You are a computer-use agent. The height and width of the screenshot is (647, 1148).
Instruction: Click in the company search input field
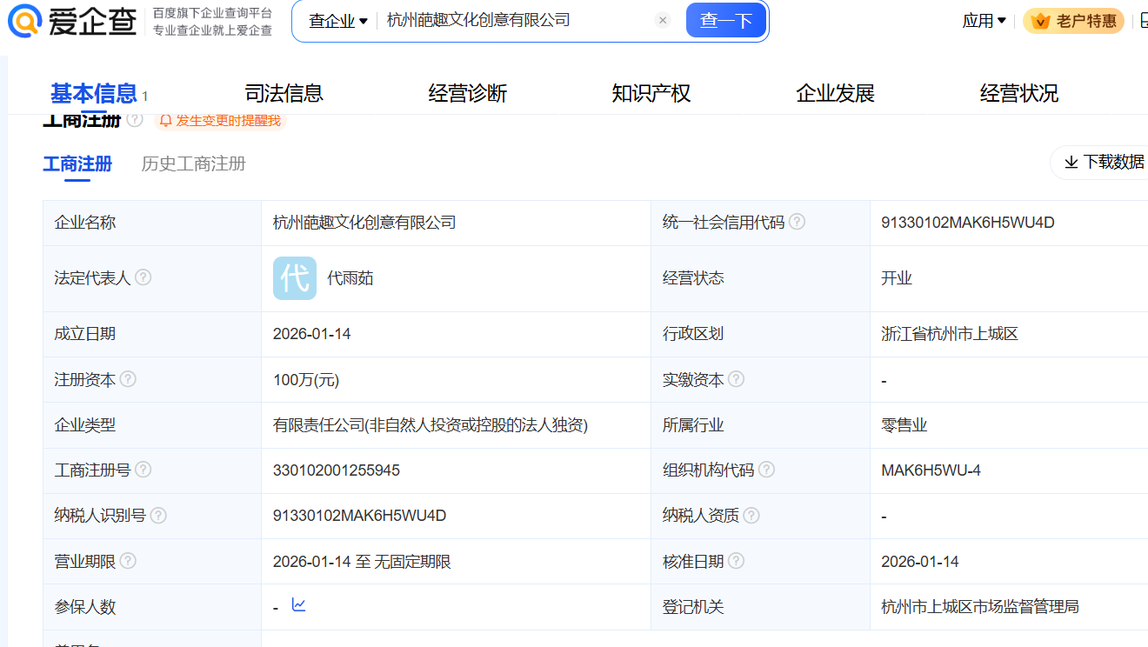[513, 20]
